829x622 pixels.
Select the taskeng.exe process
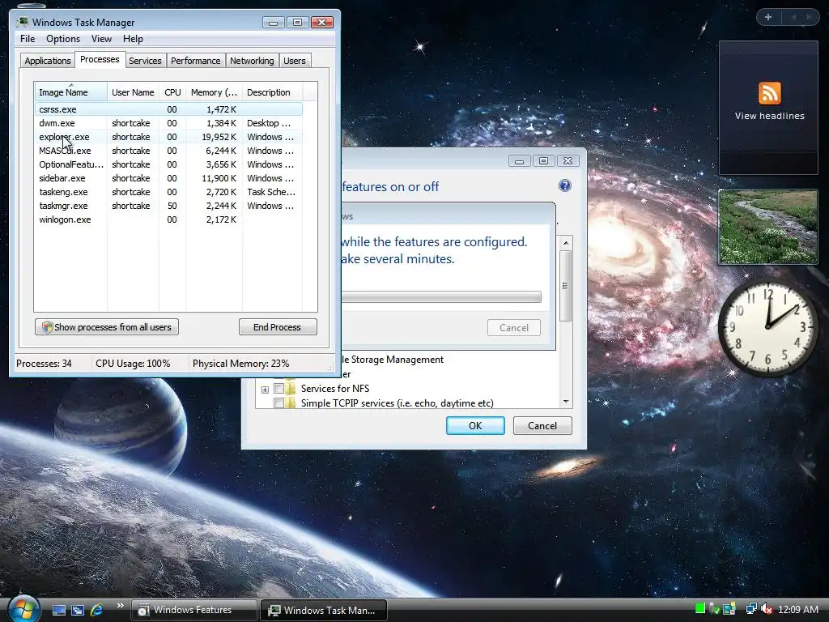point(168,192)
